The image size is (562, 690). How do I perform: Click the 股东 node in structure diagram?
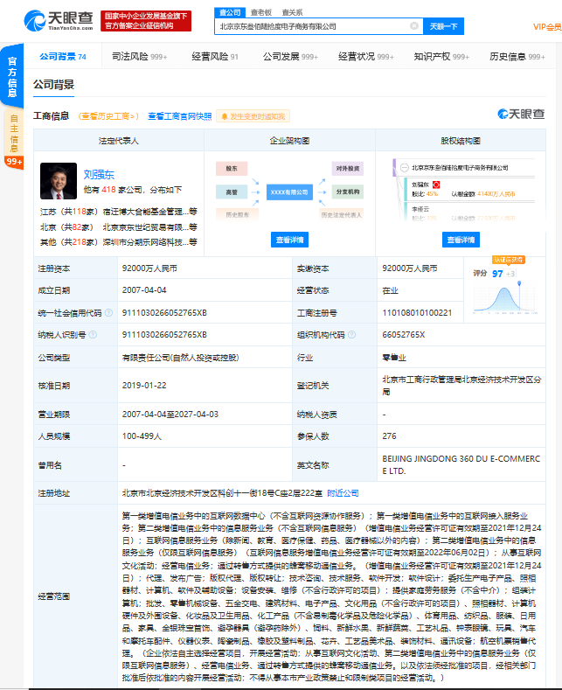click(232, 169)
